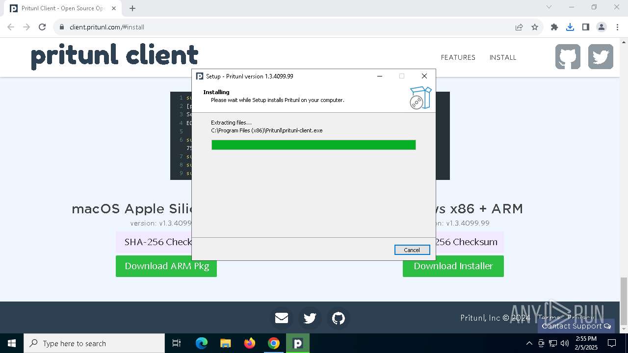The width and height of the screenshot is (628, 353).
Task: Open Microsoft Edge from taskbar
Action: pos(202,343)
